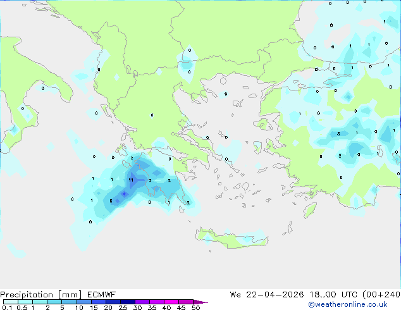Click the legend value '50'
Image resolution: width=401 pixels, height=310 pixels.
coord(195,307)
